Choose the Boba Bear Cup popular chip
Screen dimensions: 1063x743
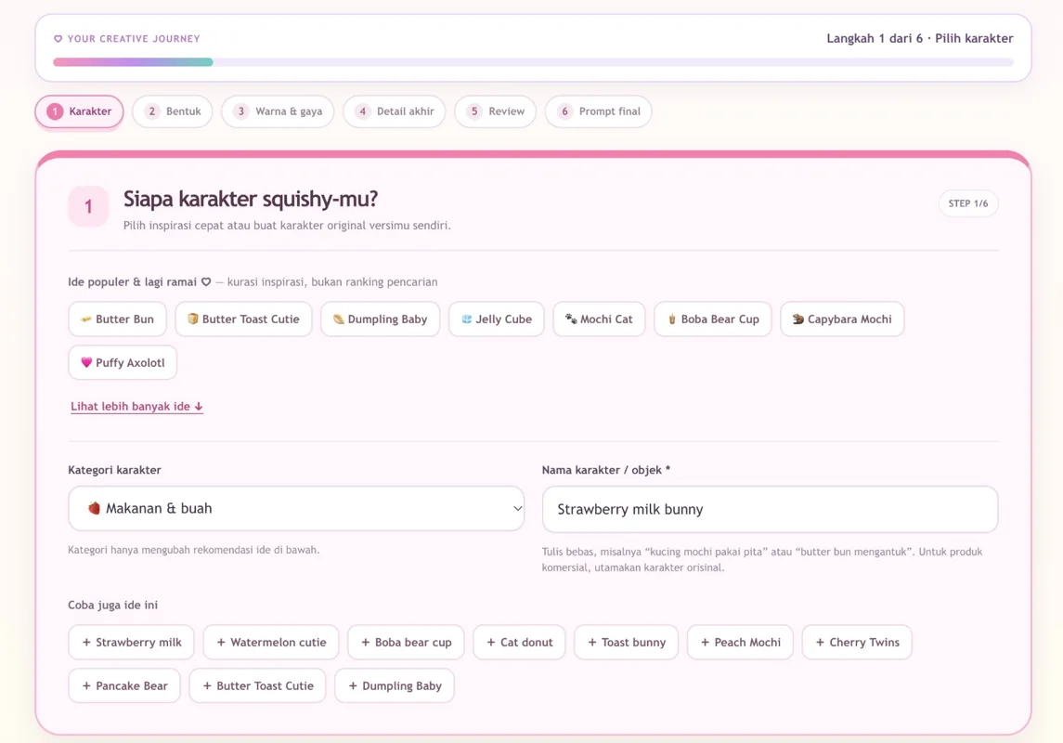713,319
